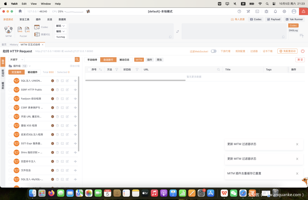Image resolution: width=308 pixels, height=200 pixels.
Task: Check the SSRF HTTP Public plugin checkbox
Action: (10, 90)
